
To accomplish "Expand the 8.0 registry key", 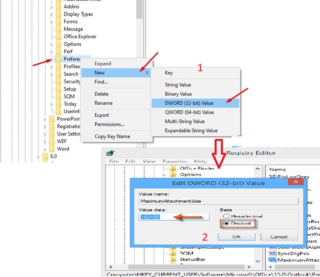I will click(38, 157).
